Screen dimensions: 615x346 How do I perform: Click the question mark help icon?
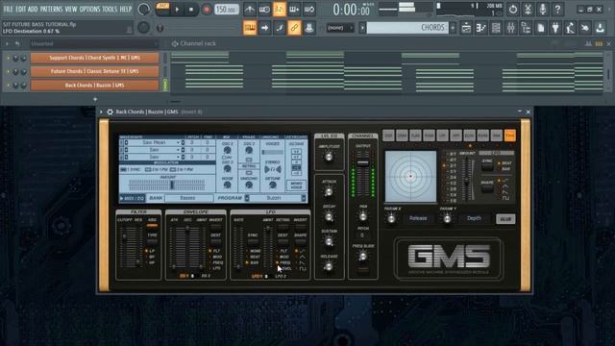click(557, 9)
